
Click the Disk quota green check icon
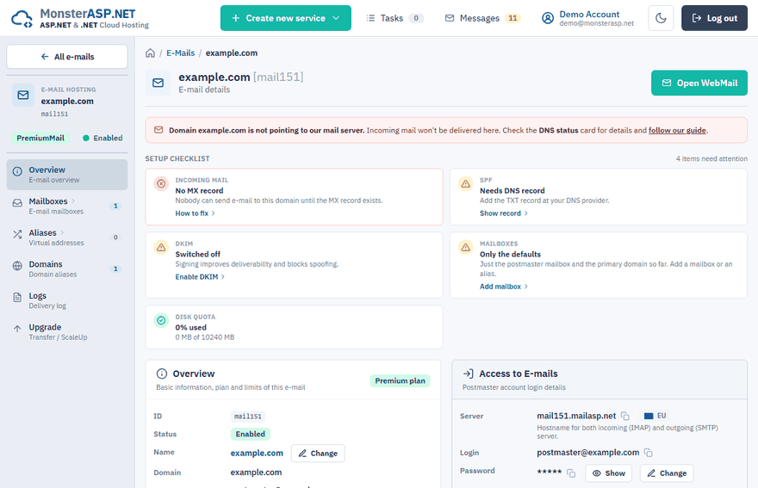point(161,320)
